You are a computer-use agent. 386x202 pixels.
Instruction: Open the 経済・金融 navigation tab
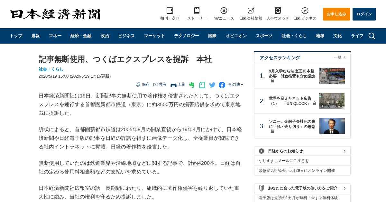(x=81, y=36)
